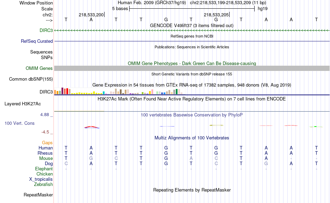This screenshot has width=330, height=203.
Task: Open 'Publications: Sequences in Scientific Articles' title
Action: (x=192, y=47)
